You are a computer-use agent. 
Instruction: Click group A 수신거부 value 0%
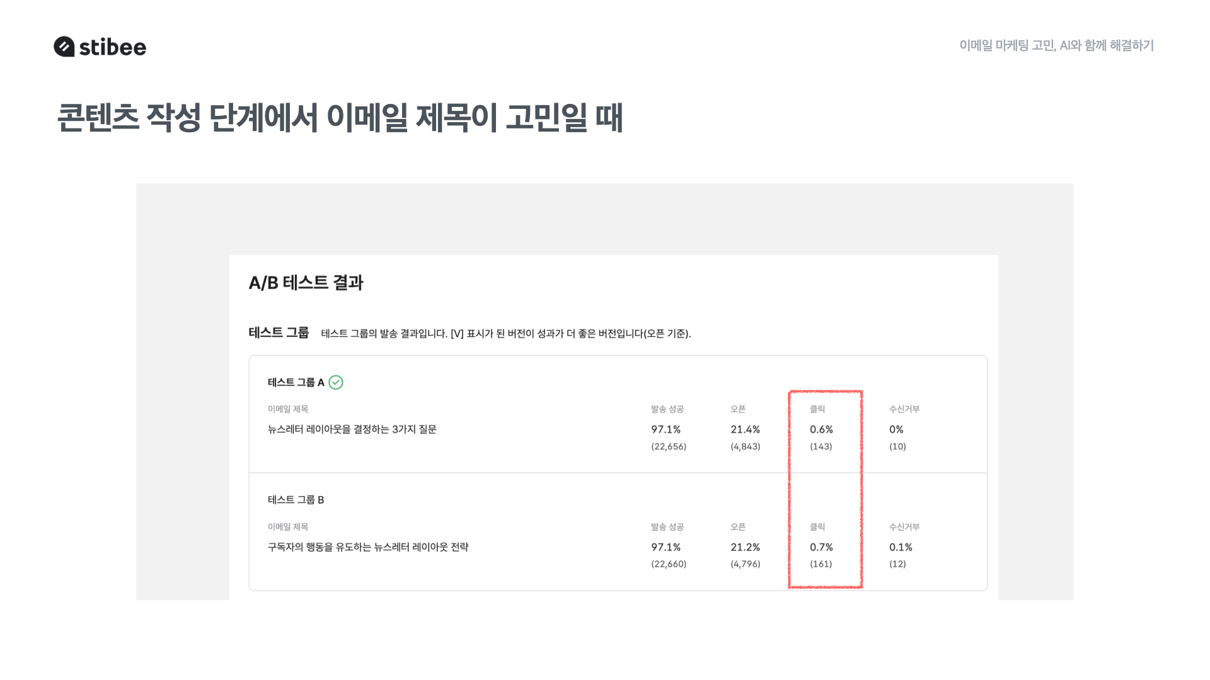coord(896,429)
